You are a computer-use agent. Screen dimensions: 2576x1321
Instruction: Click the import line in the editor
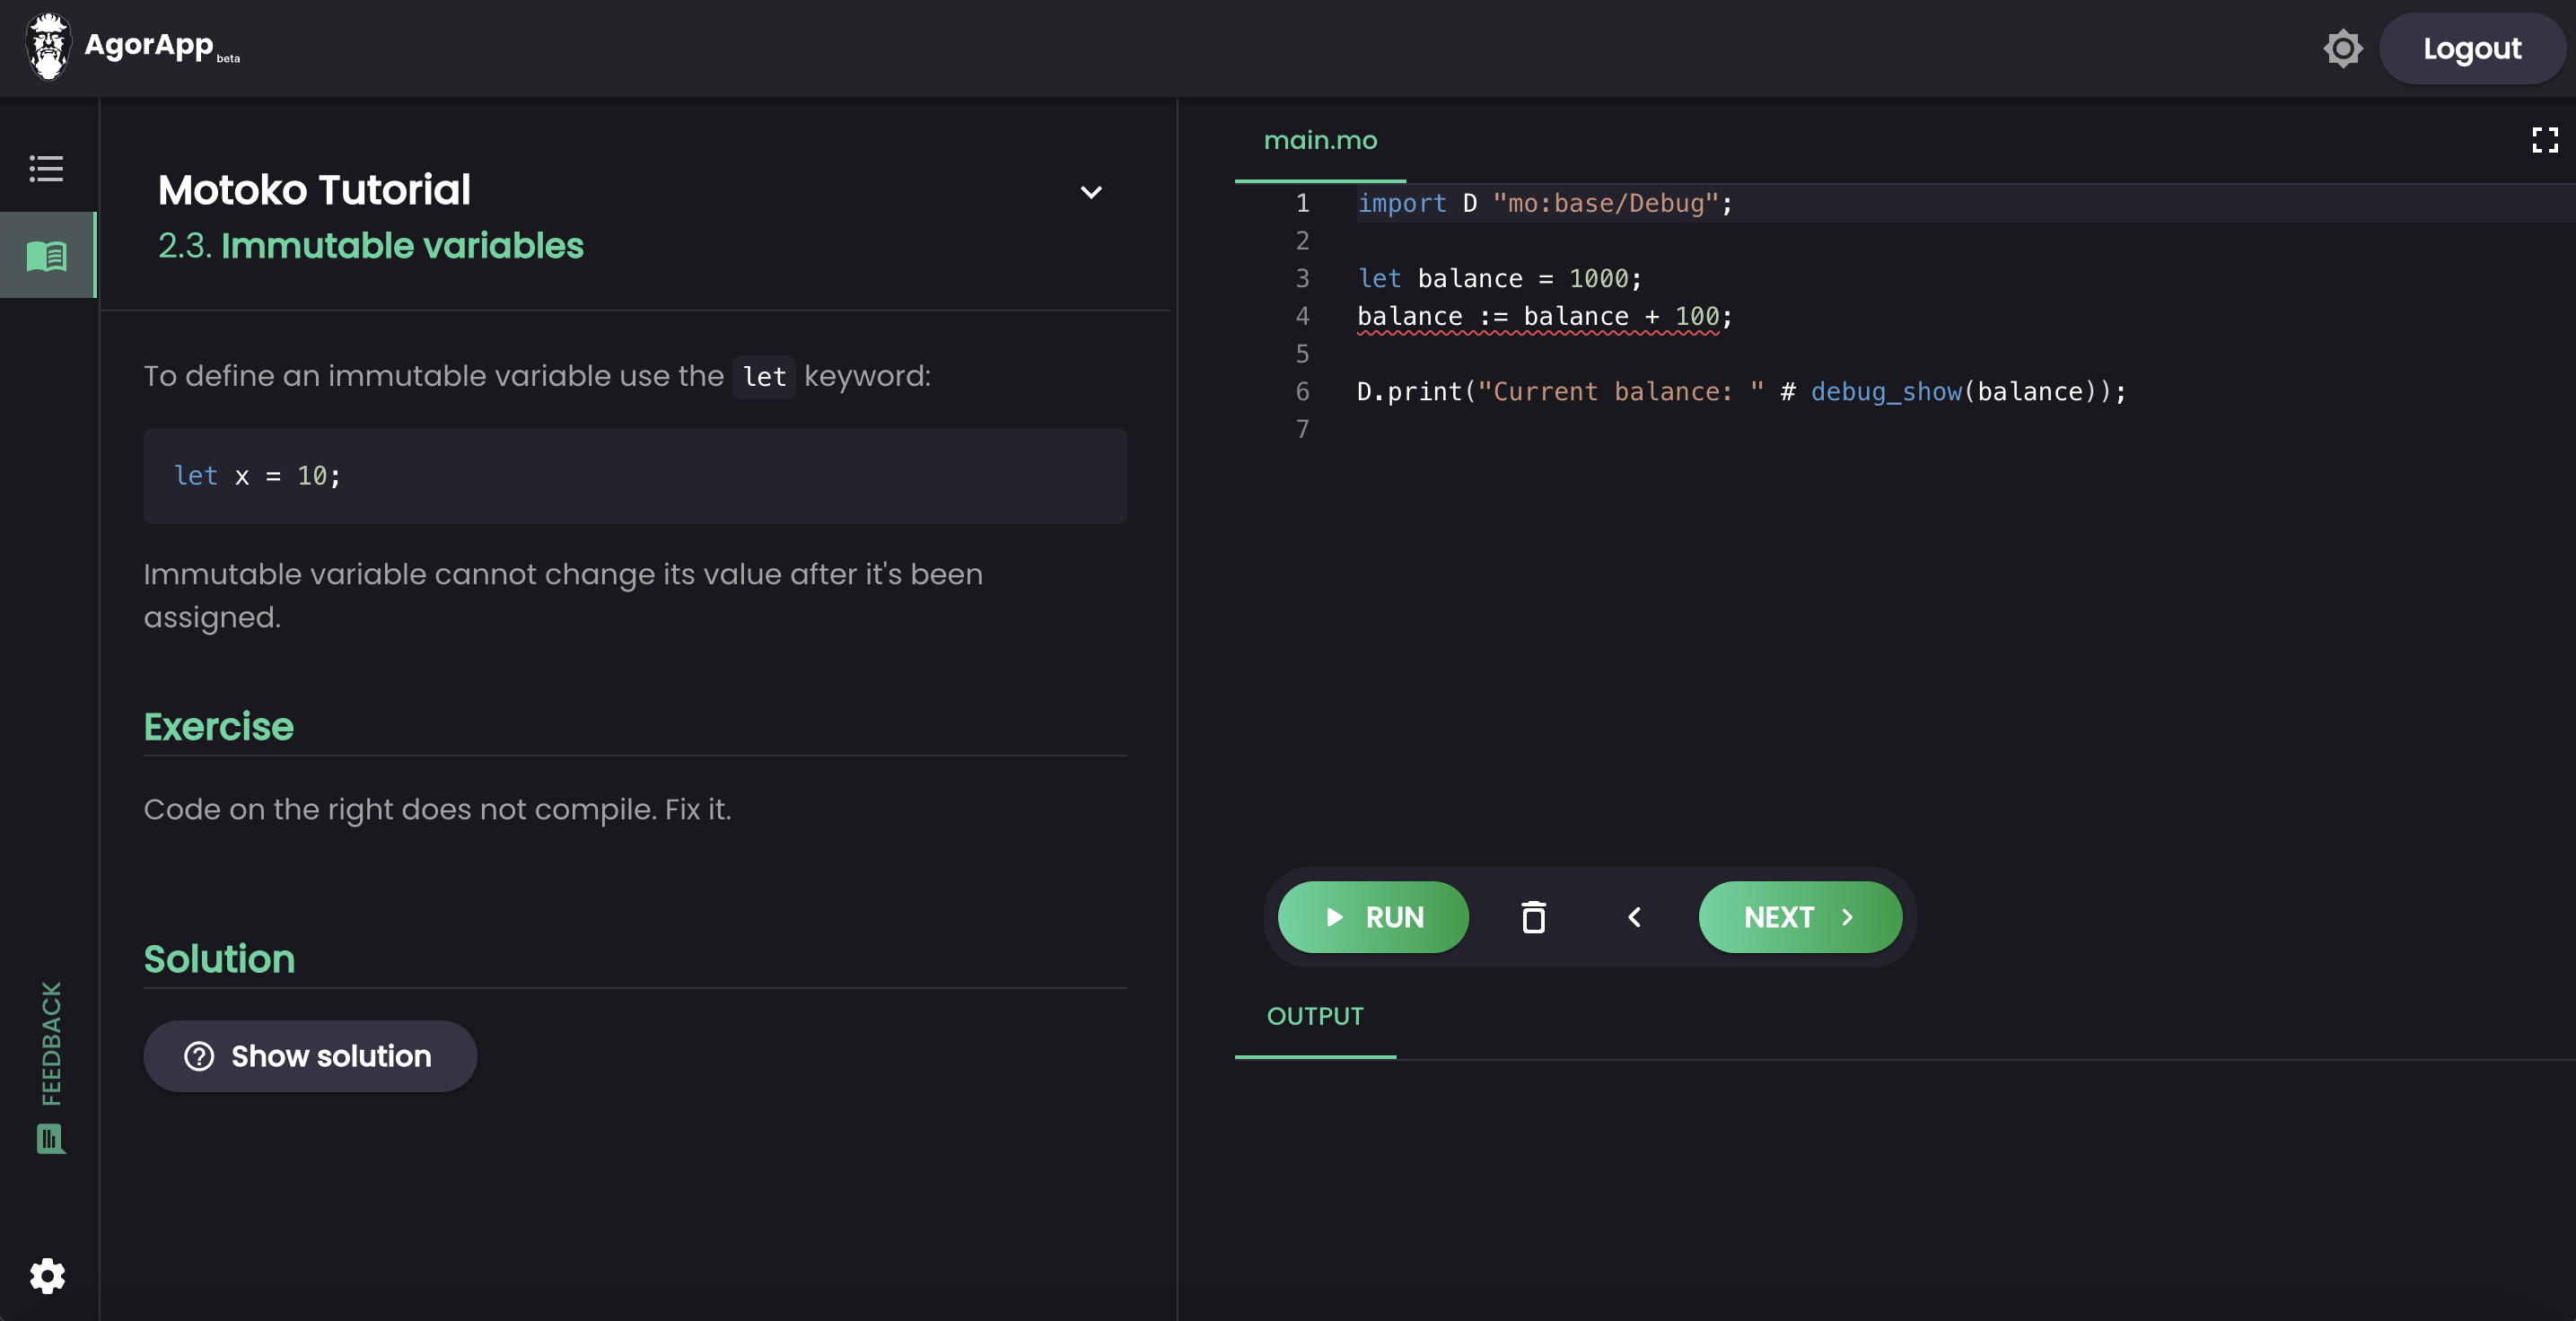tap(1544, 203)
